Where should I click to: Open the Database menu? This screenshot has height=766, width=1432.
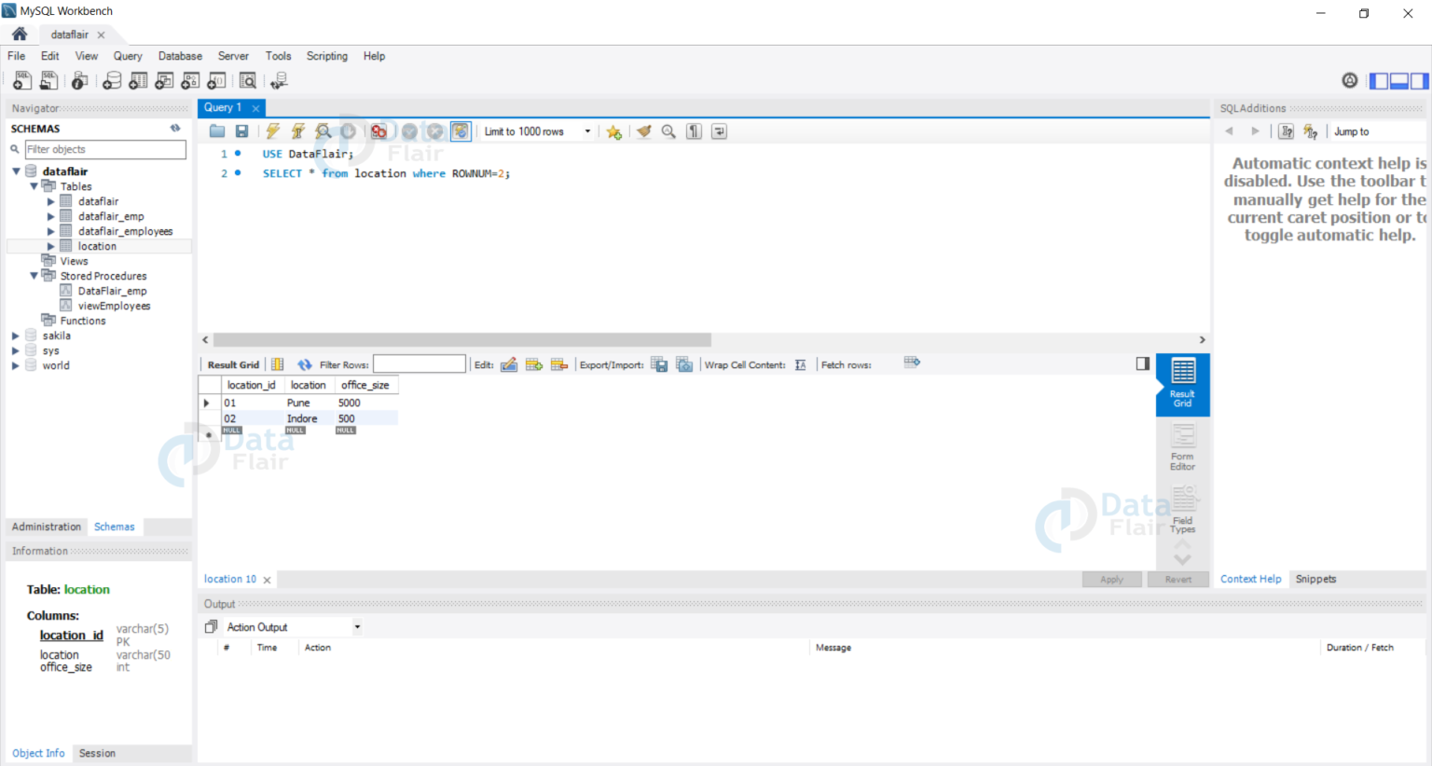point(180,56)
